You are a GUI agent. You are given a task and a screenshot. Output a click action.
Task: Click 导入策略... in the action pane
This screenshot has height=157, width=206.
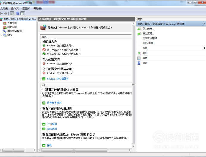click(x=148, y=29)
